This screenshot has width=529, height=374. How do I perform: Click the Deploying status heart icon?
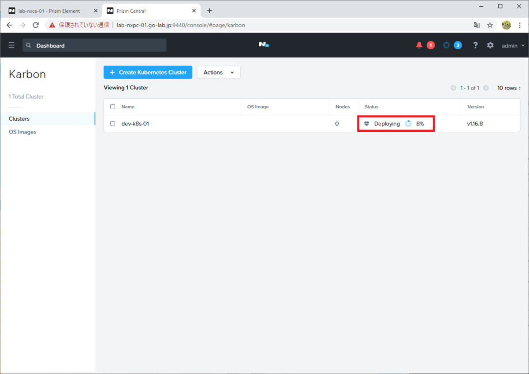367,124
